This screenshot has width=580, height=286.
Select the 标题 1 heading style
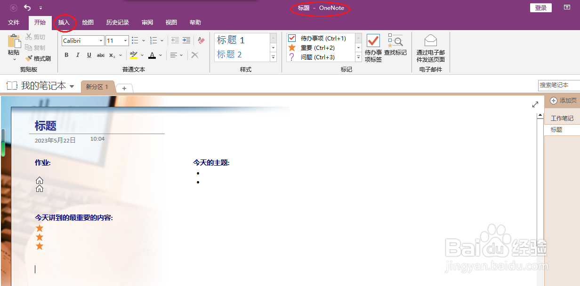(242, 40)
